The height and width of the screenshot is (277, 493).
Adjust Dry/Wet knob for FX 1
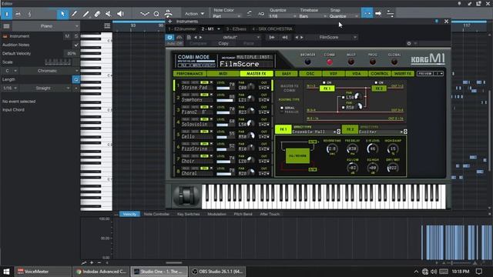point(392,168)
